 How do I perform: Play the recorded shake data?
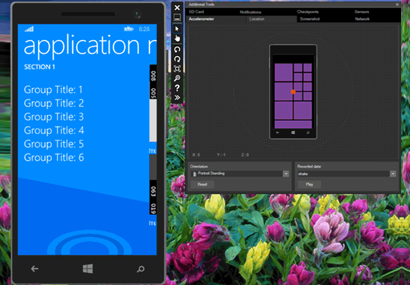[309, 184]
